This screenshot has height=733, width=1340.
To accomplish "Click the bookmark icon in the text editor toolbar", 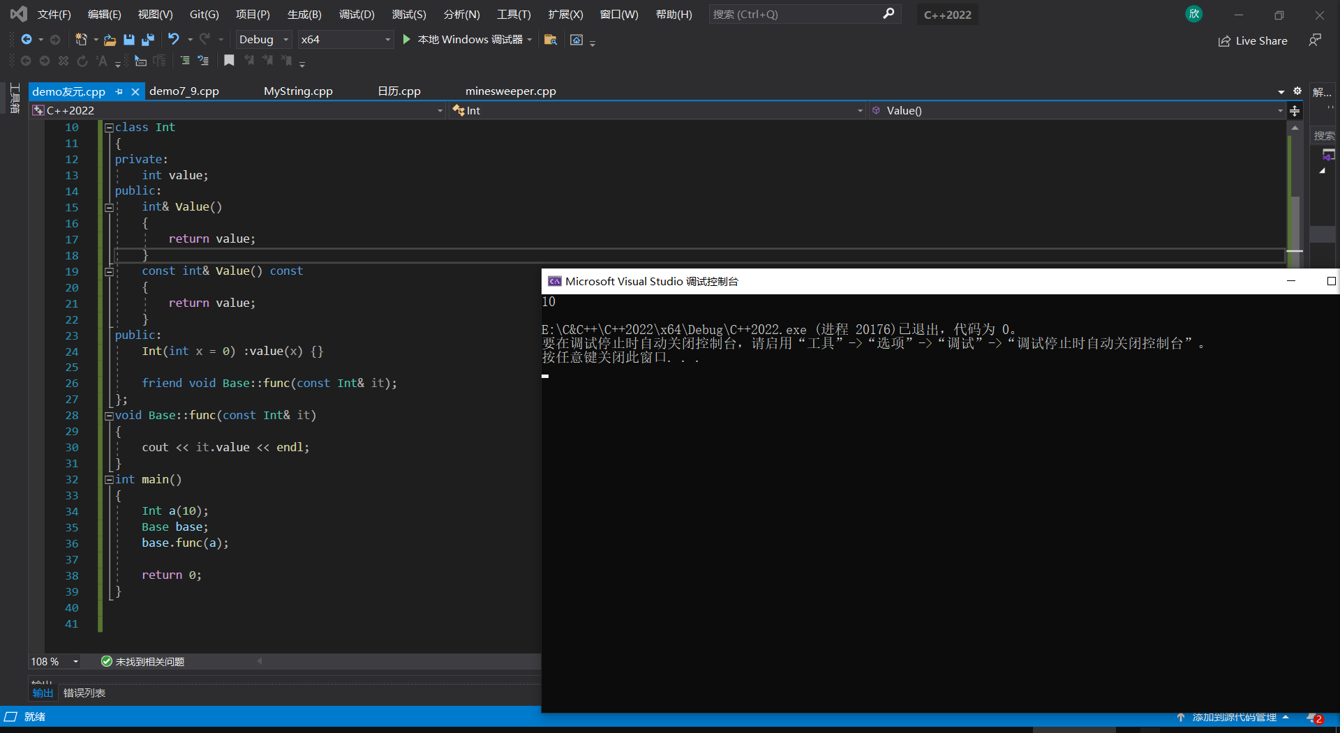I will [229, 61].
